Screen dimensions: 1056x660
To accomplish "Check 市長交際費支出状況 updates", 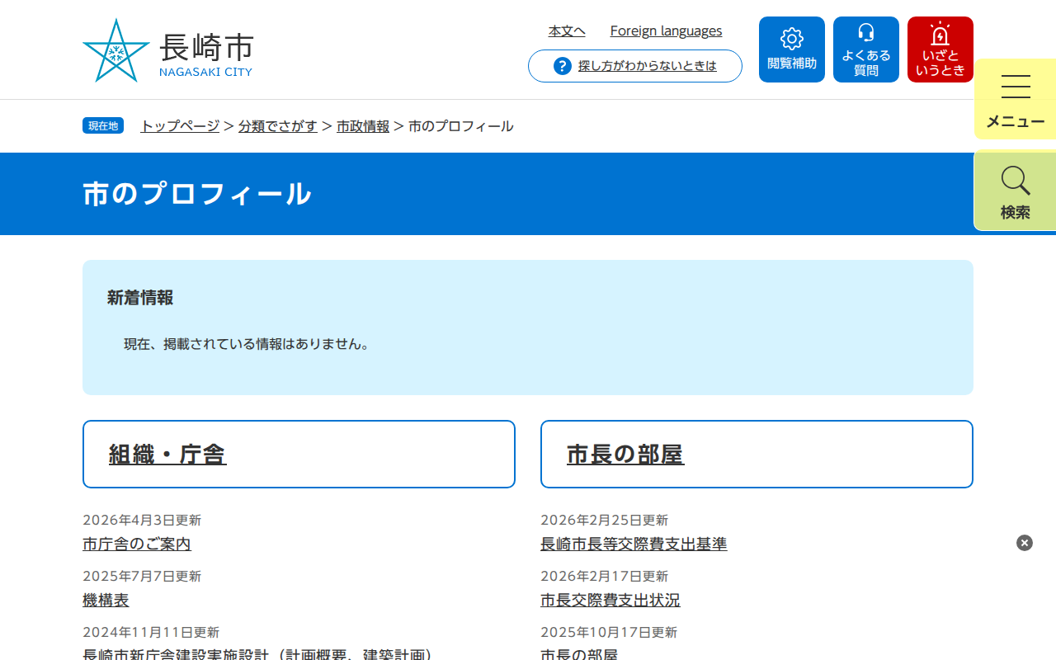I will pyautogui.click(x=610, y=600).
